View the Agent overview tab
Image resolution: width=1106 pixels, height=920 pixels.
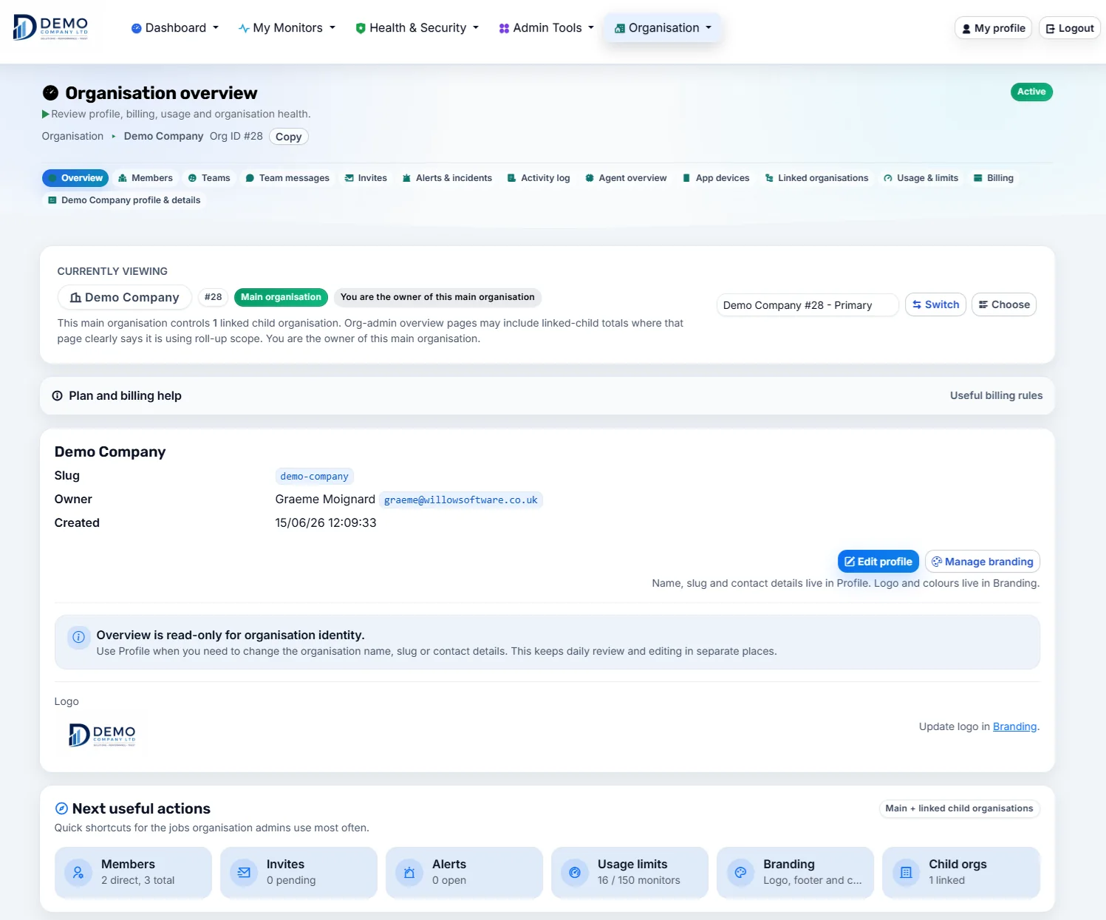coord(626,178)
